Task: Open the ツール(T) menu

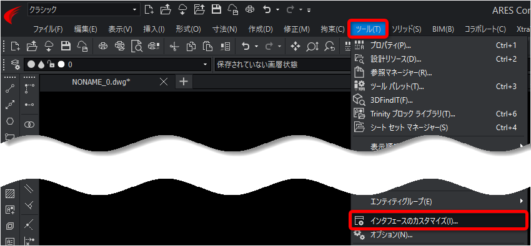Action: pyautogui.click(x=368, y=29)
